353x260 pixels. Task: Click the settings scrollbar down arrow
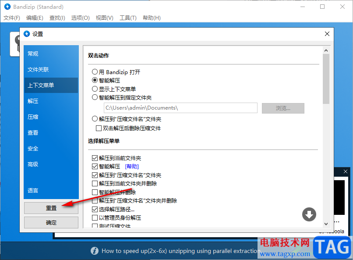click(x=326, y=224)
